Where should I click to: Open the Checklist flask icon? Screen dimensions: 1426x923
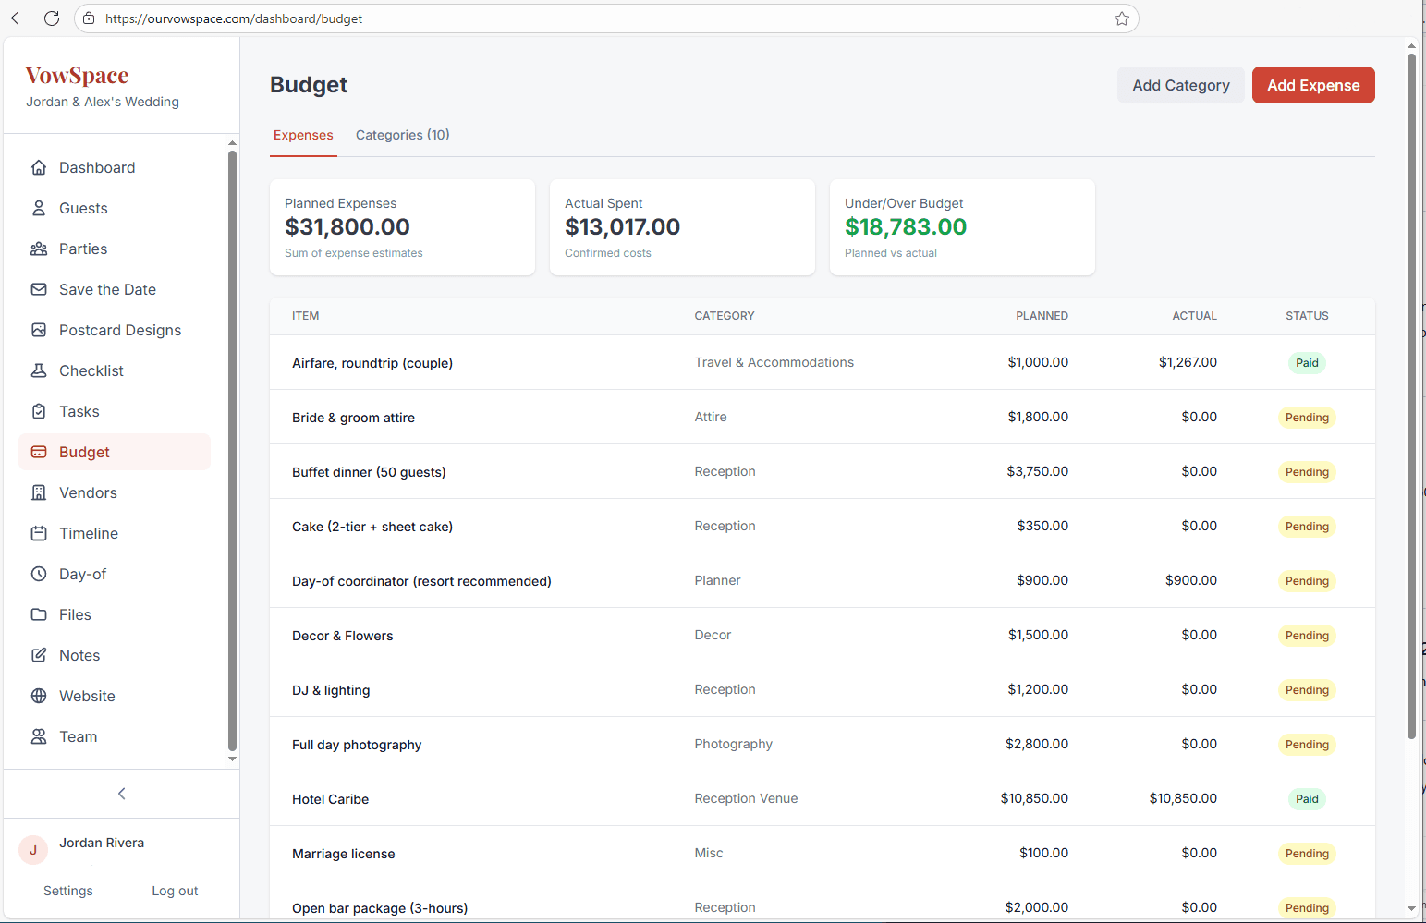tap(38, 370)
